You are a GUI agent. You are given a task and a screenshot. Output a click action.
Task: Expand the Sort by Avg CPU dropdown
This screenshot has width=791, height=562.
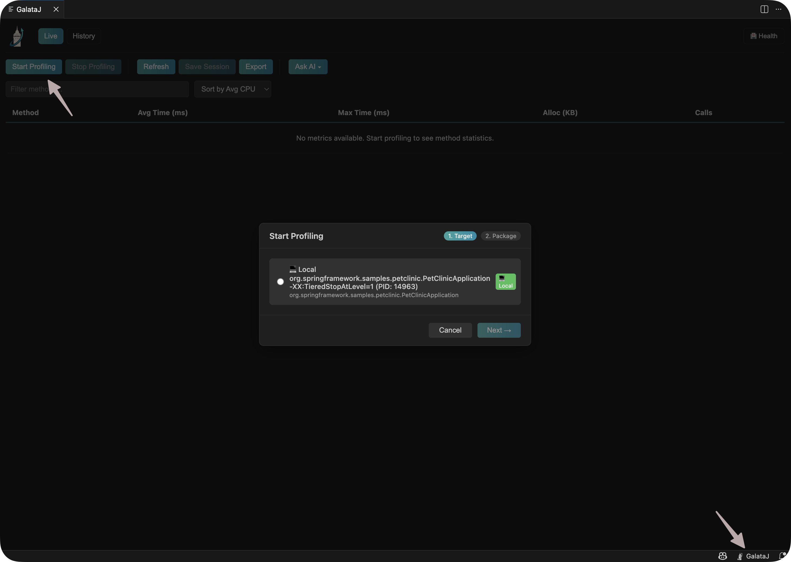click(233, 89)
